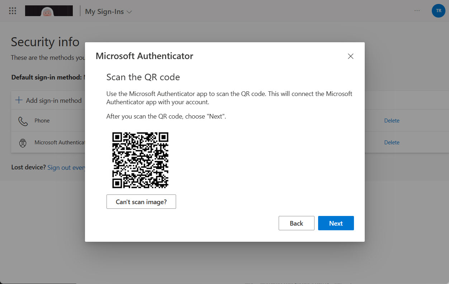
Task: Click the Next button
Action: [x=336, y=223]
